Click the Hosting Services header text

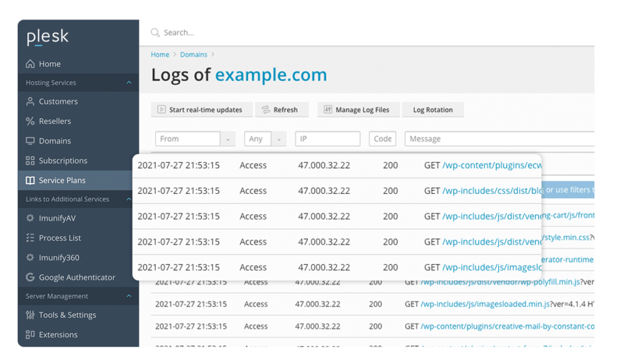(51, 83)
